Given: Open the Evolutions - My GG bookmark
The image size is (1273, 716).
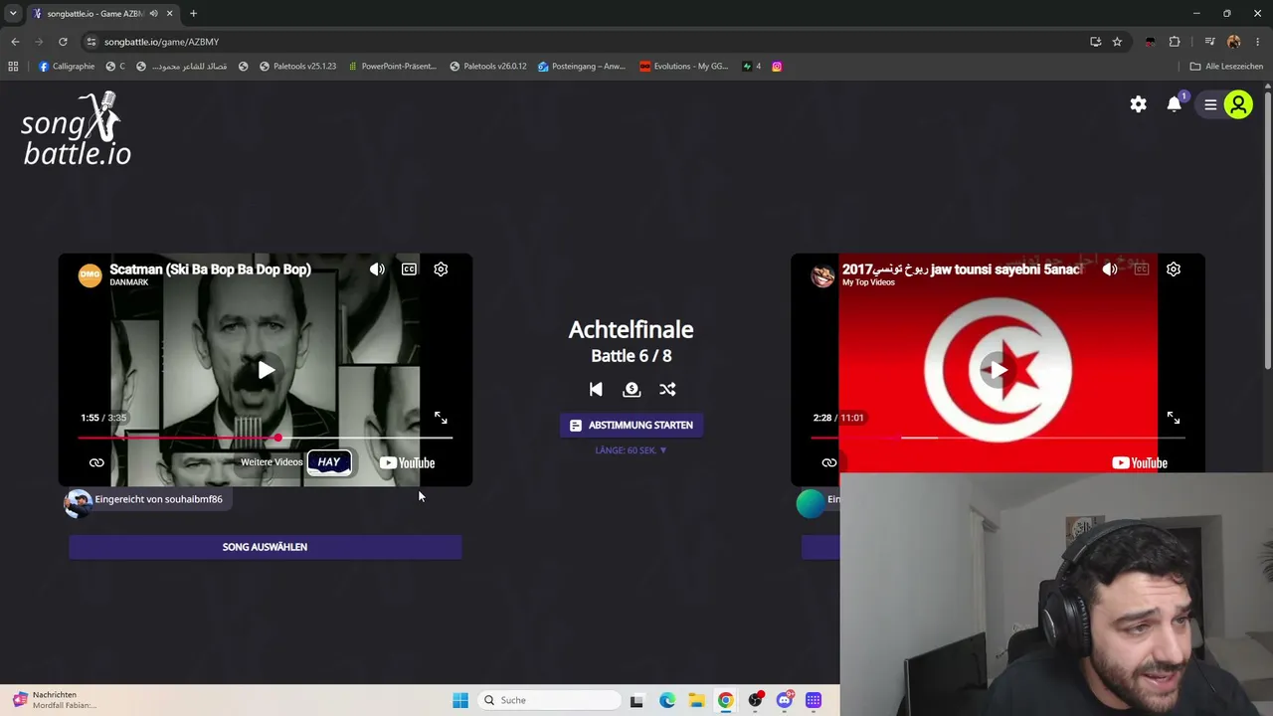Looking at the screenshot, I should pos(683,67).
